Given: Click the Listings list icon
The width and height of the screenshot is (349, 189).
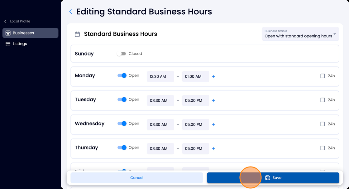Looking at the screenshot, I should pyautogui.click(x=8, y=44).
